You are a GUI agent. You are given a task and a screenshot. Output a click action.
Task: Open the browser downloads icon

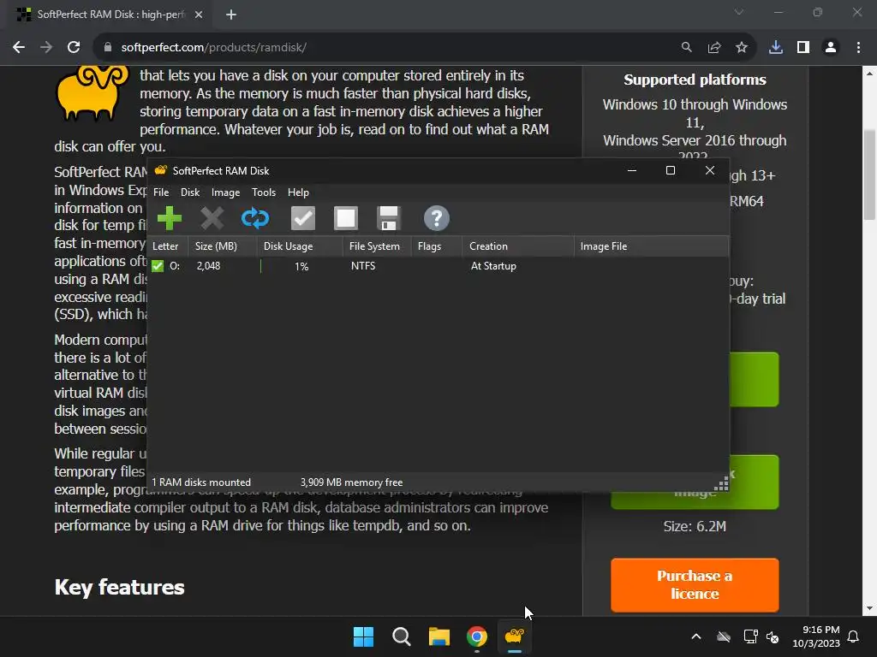pos(776,48)
